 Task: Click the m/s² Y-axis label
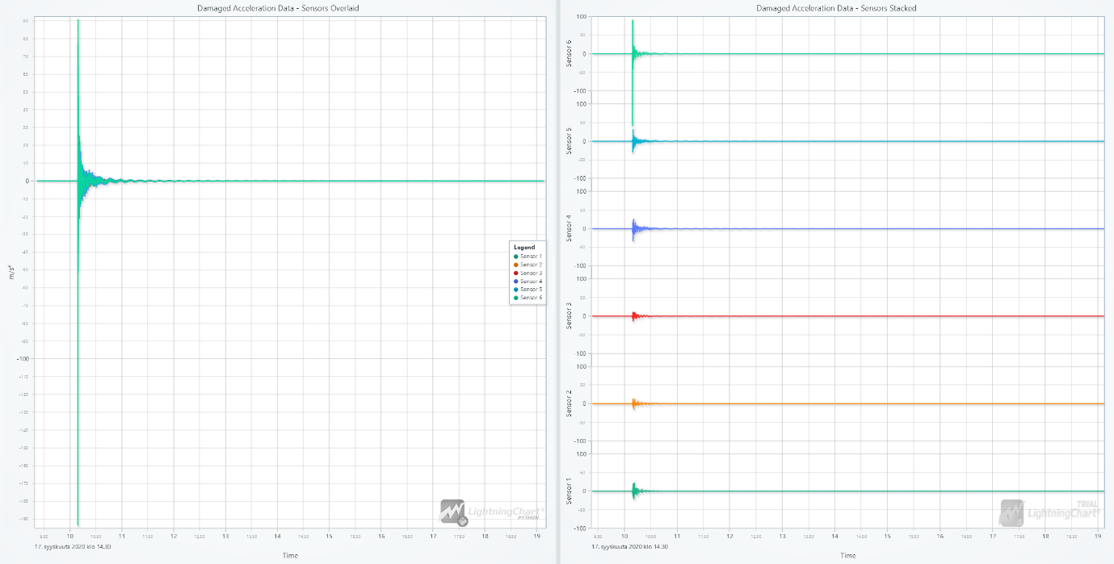tap(12, 271)
